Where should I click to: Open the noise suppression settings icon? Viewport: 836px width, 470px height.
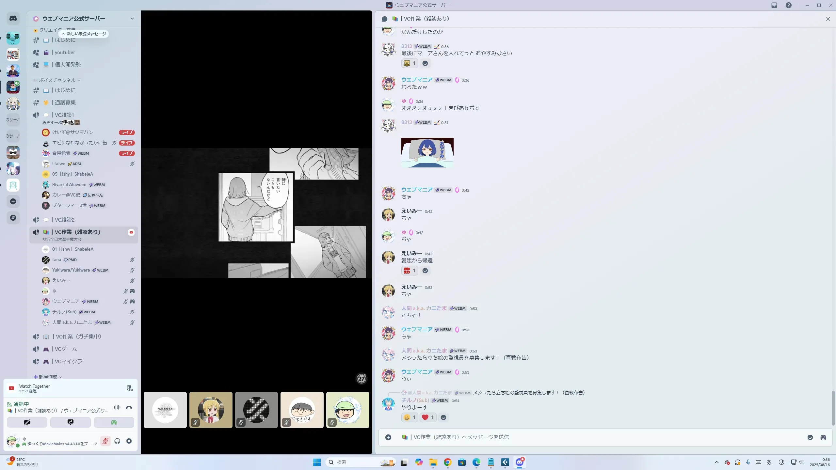point(117,407)
